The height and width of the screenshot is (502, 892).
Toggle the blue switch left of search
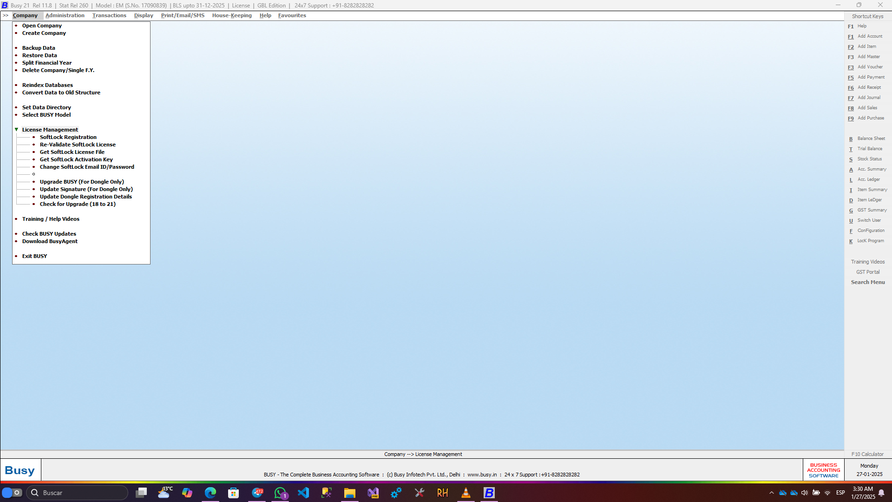[x=12, y=493]
